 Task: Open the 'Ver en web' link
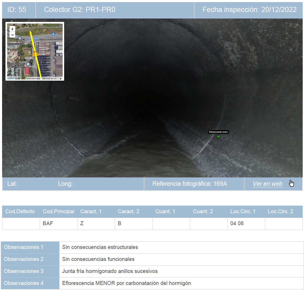pos(267,184)
